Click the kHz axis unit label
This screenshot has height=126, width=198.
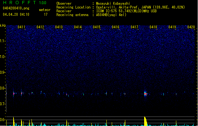point(3,26)
